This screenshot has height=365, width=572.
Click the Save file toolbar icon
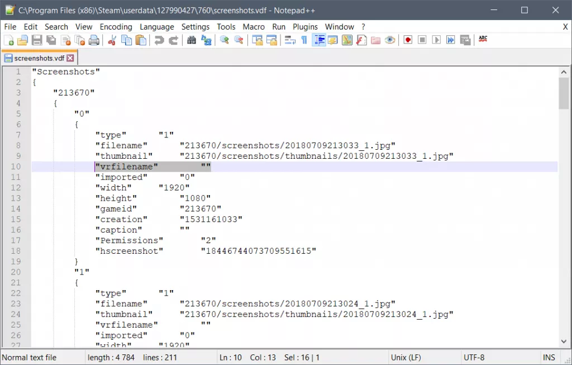(37, 40)
